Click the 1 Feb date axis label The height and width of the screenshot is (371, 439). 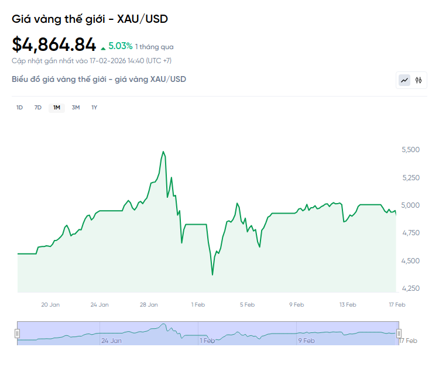click(x=198, y=304)
